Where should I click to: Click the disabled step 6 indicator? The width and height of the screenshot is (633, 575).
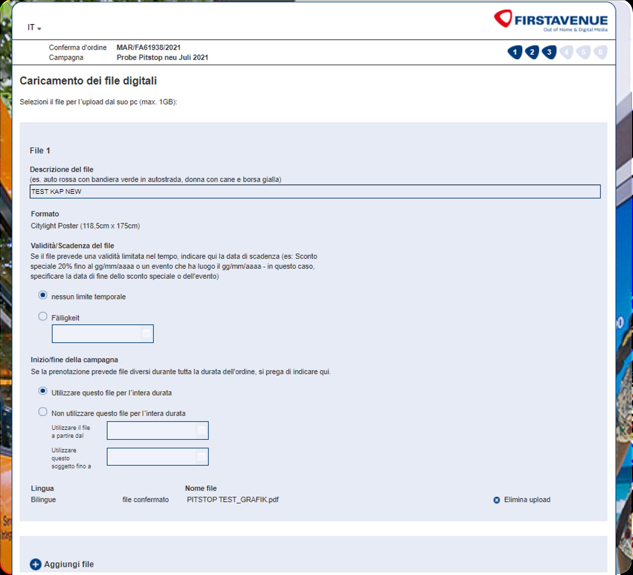[600, 52]
